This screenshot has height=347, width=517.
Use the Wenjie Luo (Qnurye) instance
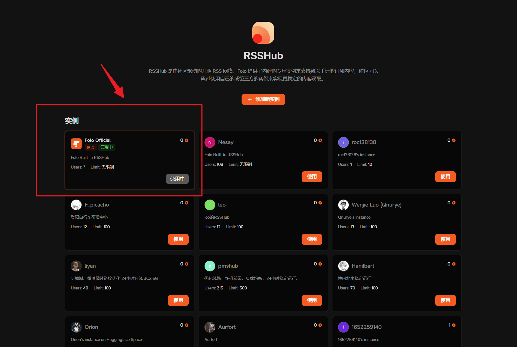pyautogui.click(x=445, y=239)
